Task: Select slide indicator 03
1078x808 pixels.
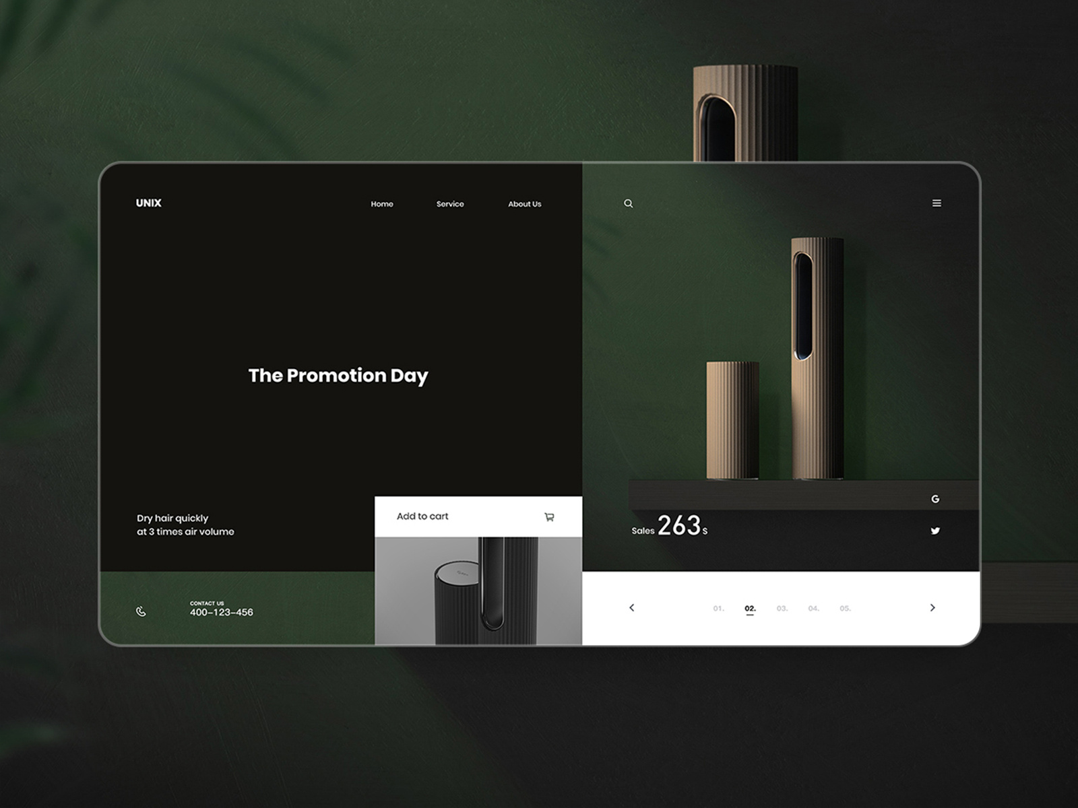Action: click(x=782, y=607)
